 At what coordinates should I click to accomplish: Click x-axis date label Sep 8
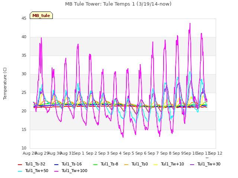[166, 153]
